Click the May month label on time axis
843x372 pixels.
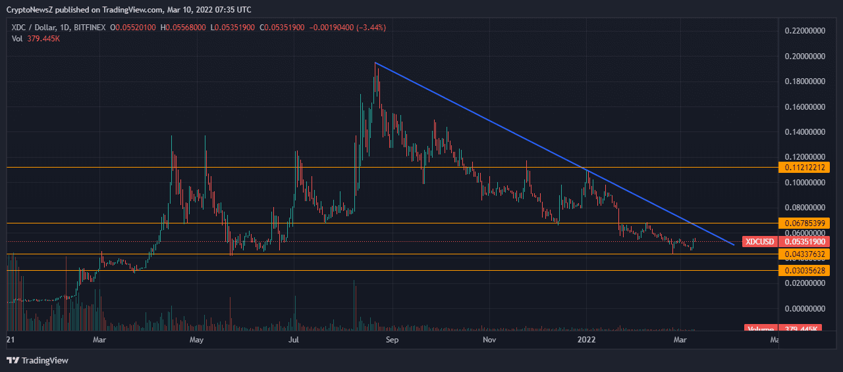click(x=197, y=340)
